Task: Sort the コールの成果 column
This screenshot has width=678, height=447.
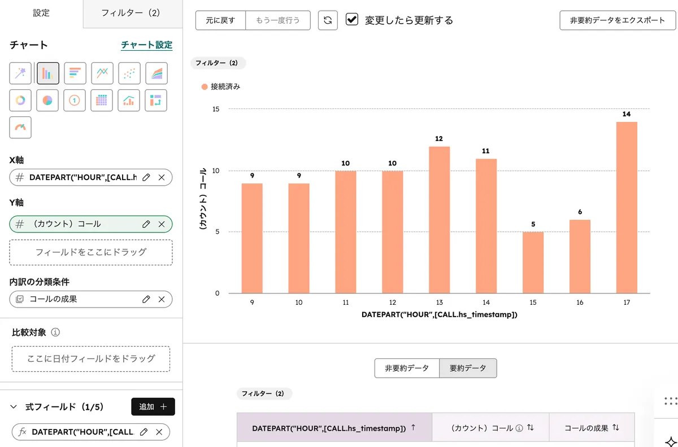Action: [x=615, y=428]
